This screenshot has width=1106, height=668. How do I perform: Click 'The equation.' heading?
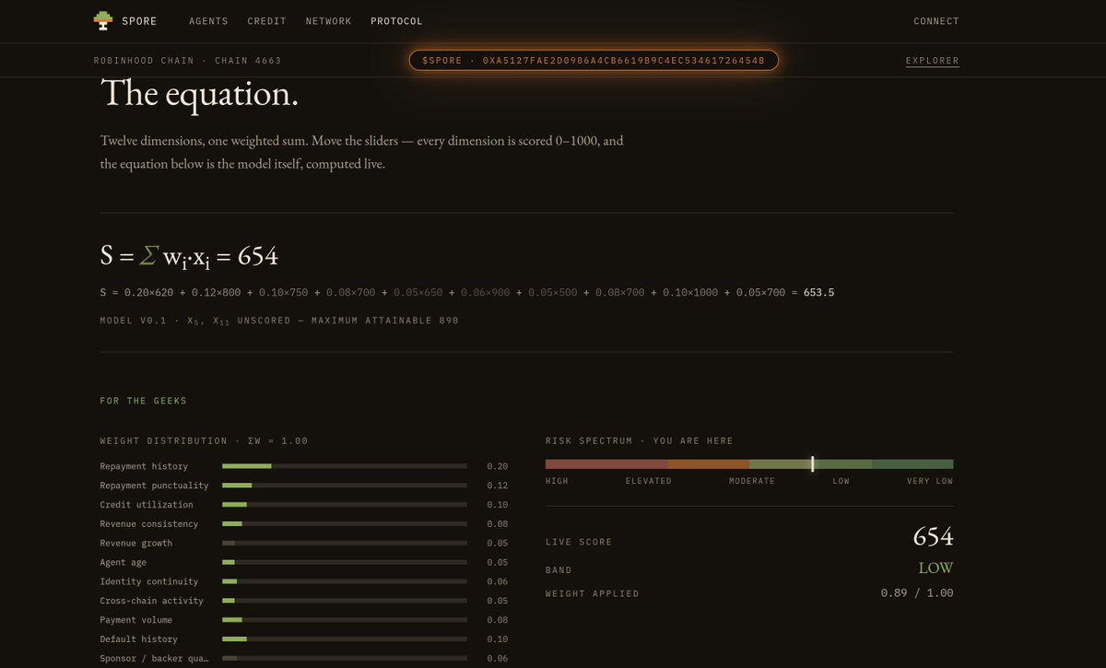coord(199,94)
